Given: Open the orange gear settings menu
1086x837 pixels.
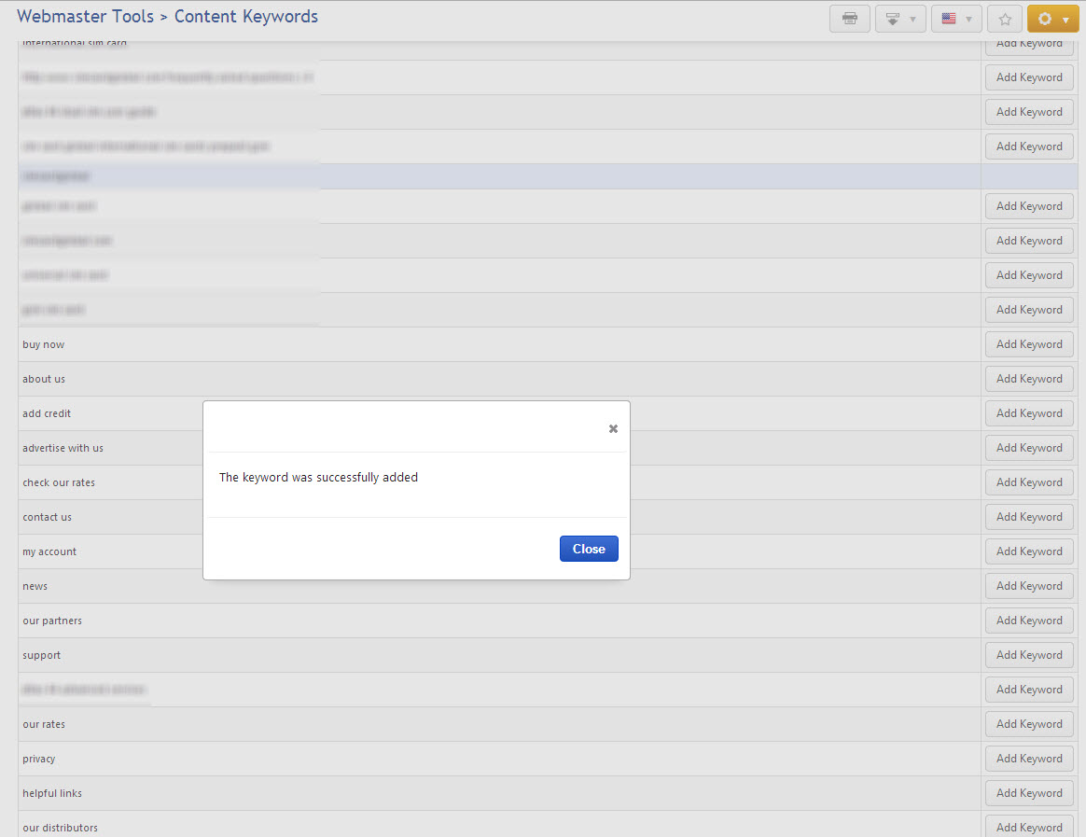Looking at the screenshot, I should pos(1052,19).
